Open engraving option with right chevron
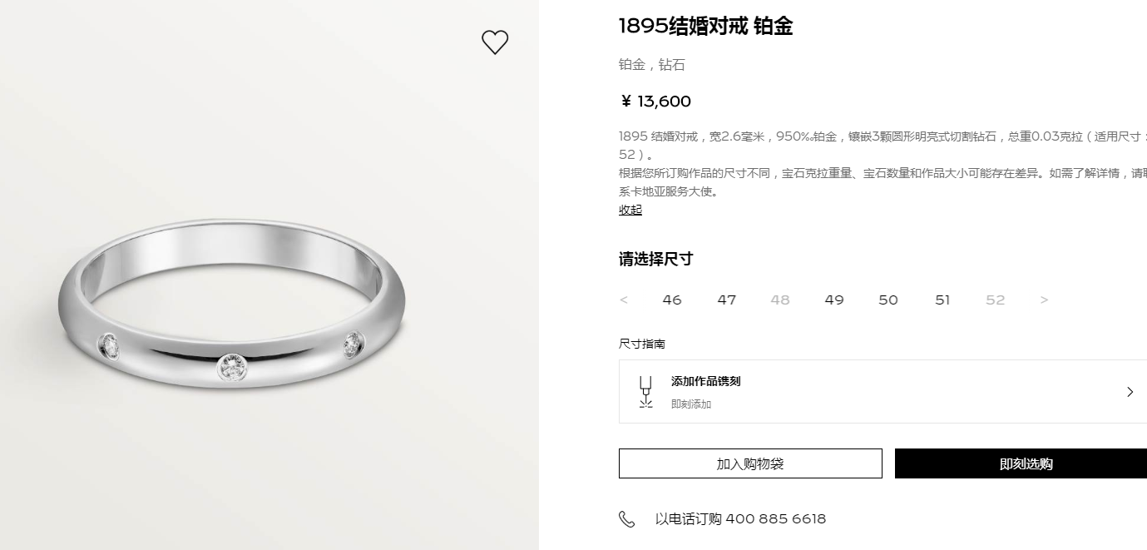This screenshot has height=550, width=1147. point(1130,392)
